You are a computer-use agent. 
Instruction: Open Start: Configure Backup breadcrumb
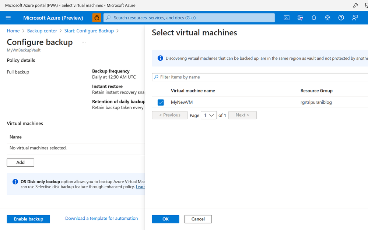tap(89, 31)
